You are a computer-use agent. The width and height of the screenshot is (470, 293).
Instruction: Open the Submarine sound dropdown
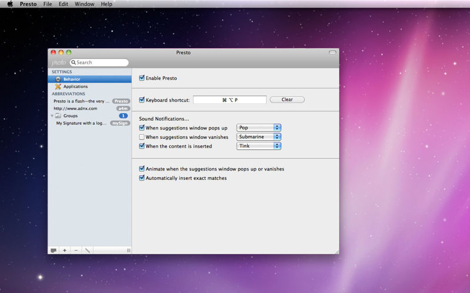pos(258,137)
